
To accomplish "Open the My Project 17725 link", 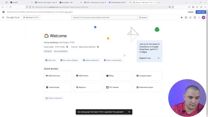I will click(x=67, y=43).
